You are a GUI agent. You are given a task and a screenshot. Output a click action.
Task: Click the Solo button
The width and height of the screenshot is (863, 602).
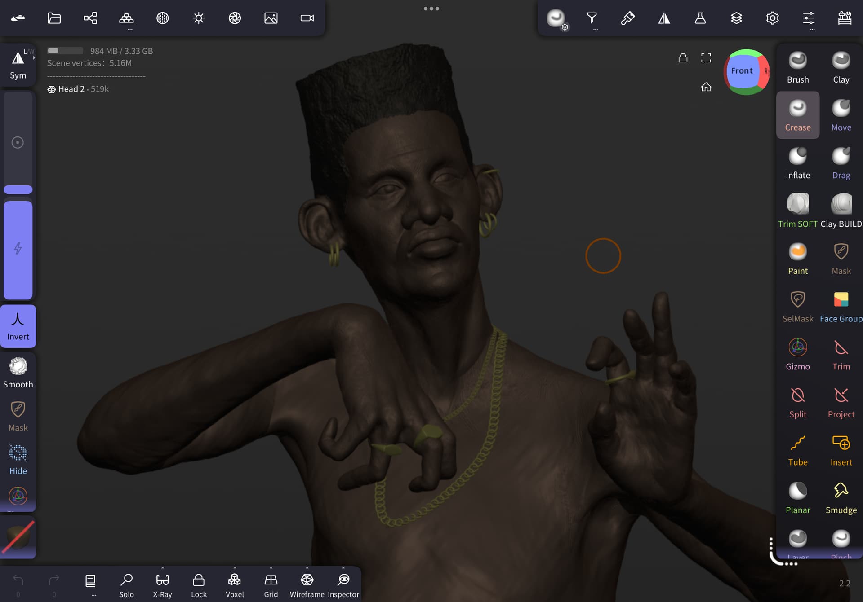(126, 584)
